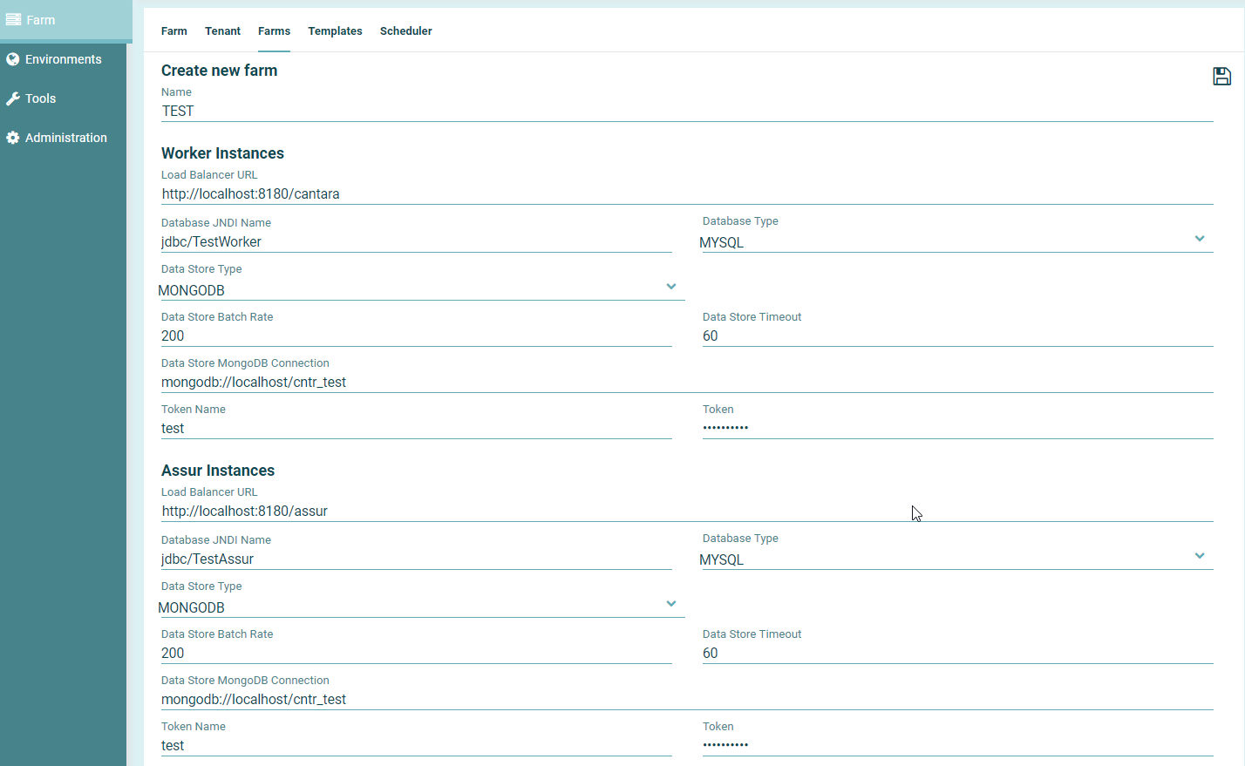1245x766 pixels.
Task: Focus Assur Instances Load Balancer URL field
Action: click(x=686, y=511)
